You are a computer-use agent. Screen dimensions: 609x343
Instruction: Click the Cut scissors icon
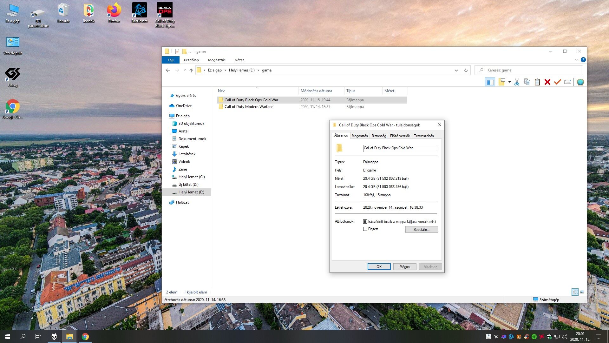[x=517, y=82]
